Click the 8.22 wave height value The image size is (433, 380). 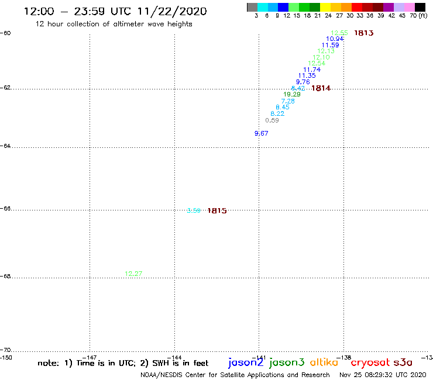277,113
